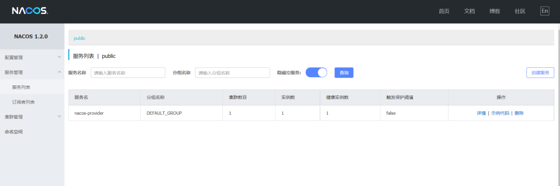
Task: Collapse the 服务管理 menu chevron
Action: pos(59,72)
